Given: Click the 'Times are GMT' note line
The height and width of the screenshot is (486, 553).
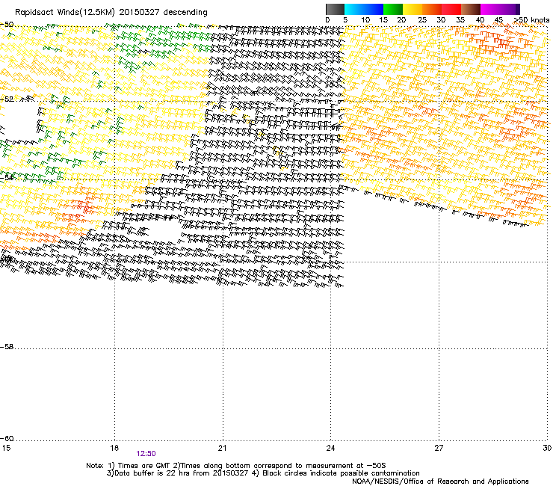Looking at the screenshot, I should [x=236, y=466].
